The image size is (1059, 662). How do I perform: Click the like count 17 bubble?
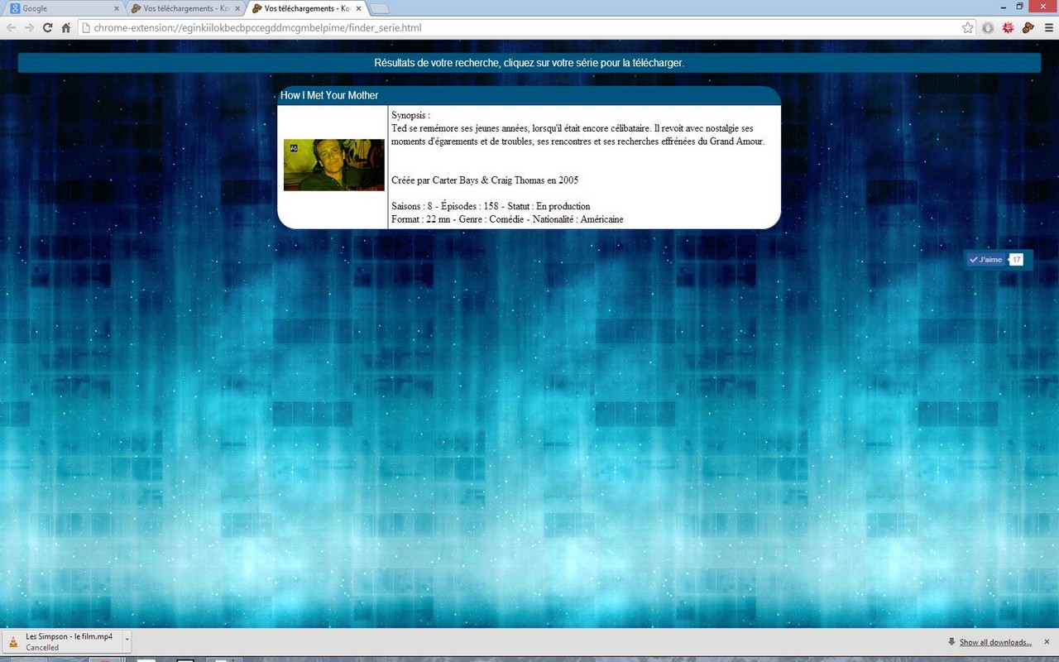[1016, 260]
